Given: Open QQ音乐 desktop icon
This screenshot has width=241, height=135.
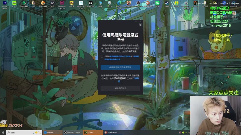Looking at the screenshot, I should click(176, 4).
